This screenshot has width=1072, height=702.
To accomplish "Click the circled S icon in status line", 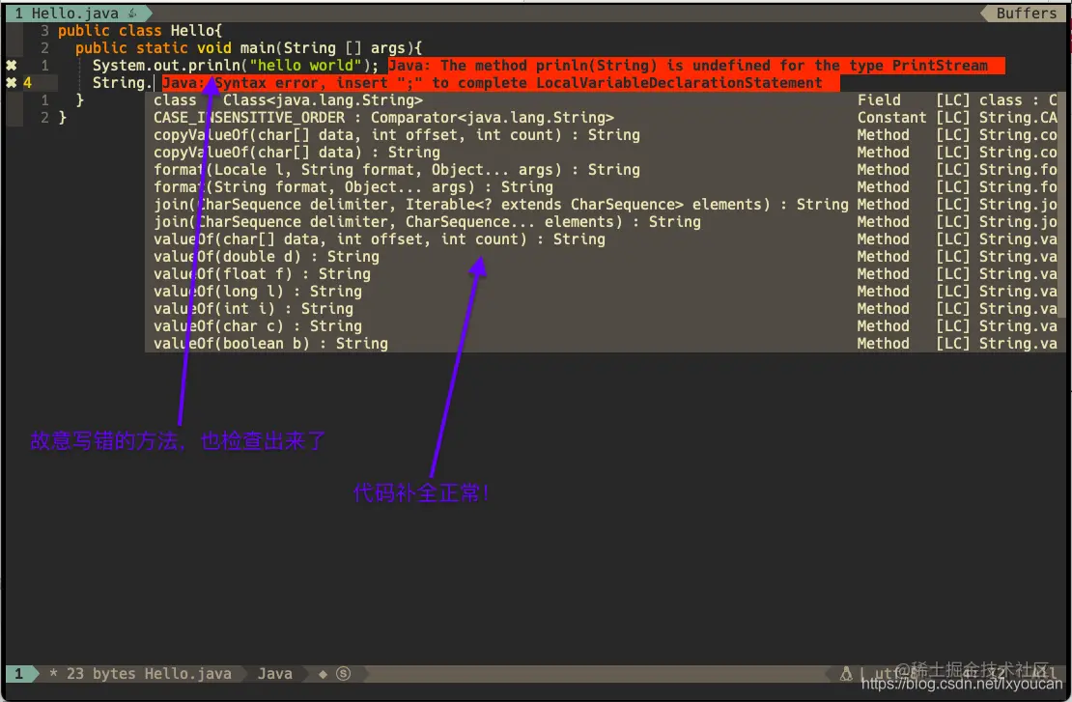I will pyautogui.click(x=343, y=674).
